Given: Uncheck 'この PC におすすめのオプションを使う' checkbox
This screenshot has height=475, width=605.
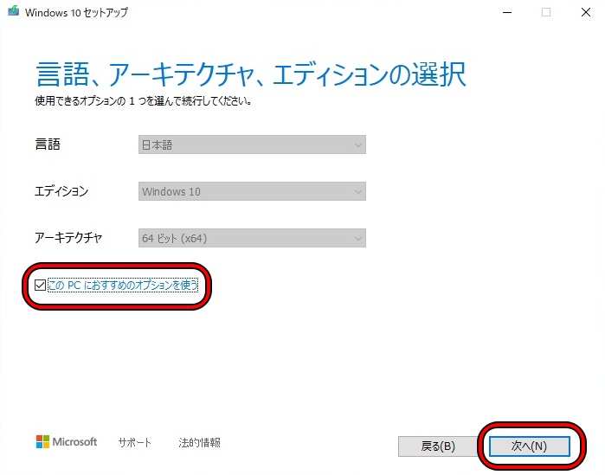Looking at the screenshot, I should pos(40,285).
